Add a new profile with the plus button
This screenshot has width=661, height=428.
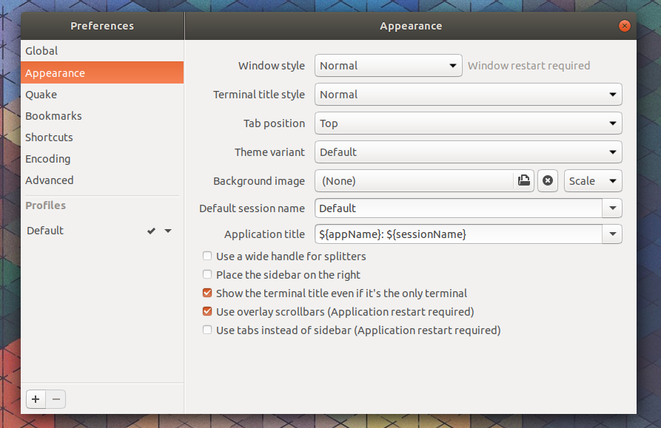[35, 398]
